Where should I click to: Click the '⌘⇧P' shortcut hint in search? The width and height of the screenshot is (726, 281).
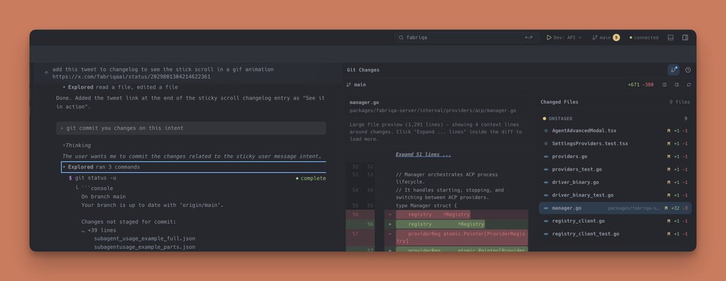(x=529, y=37)
